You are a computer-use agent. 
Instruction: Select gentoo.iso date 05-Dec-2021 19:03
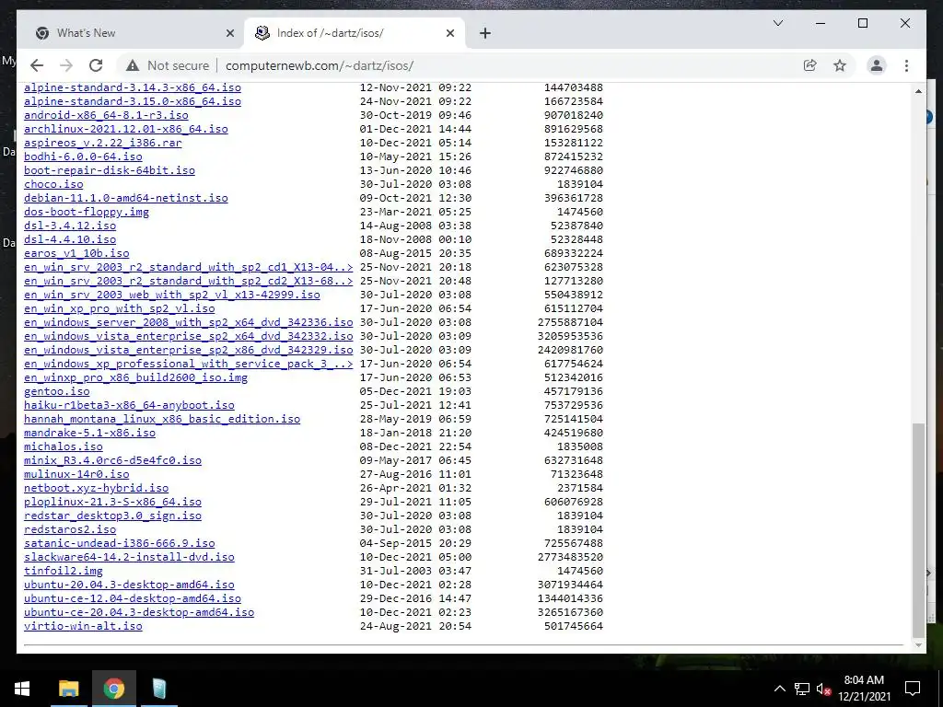click(x=415, y=392)
